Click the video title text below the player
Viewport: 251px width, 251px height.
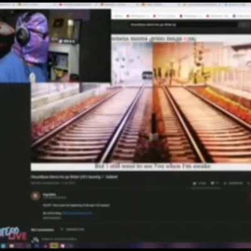tap(74, 177)
